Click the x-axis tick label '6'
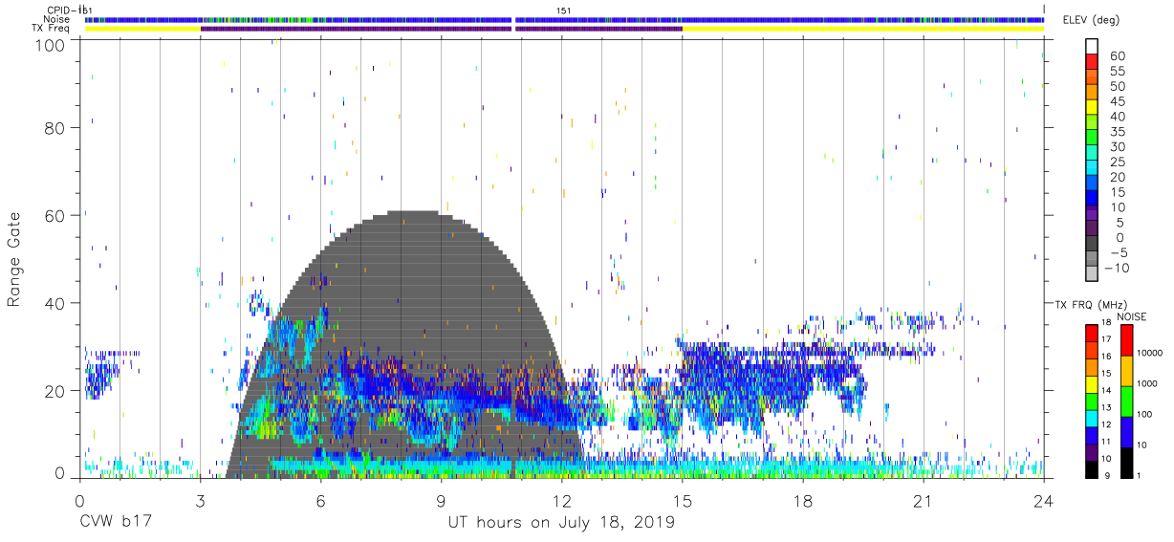 (x=320, y=501)
